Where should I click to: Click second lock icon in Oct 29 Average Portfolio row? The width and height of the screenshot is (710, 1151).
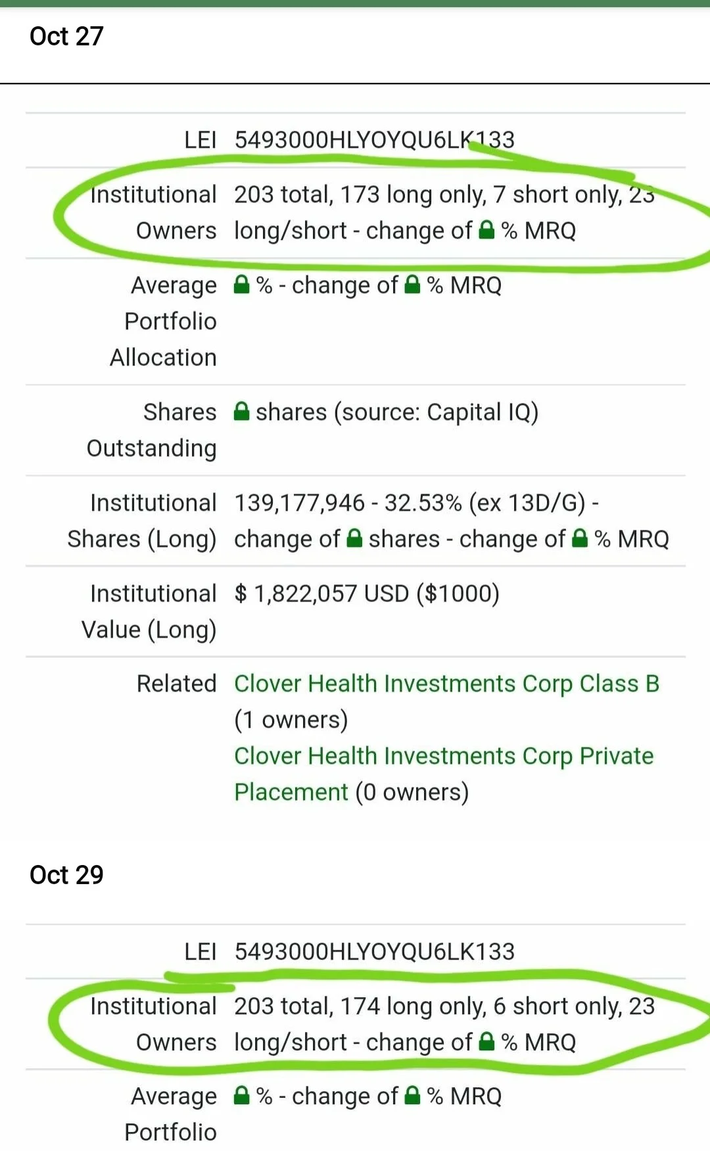pyautogui.click(x=412, y=1096)
